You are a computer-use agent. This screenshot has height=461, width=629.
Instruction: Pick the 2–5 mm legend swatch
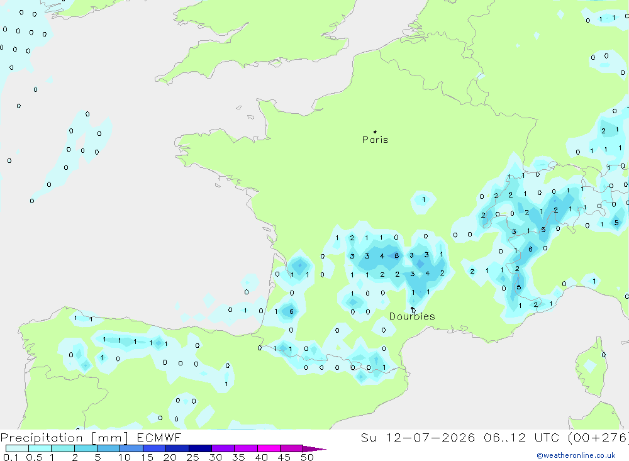point(86,448)
